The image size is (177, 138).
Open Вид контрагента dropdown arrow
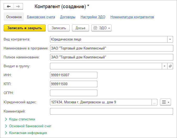click(170, 39)
